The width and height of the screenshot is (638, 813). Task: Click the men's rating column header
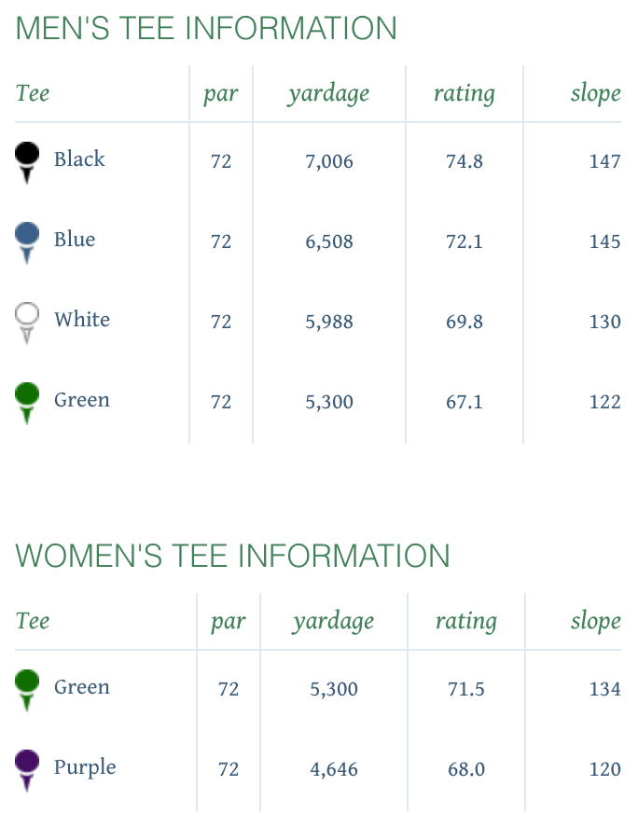[465, 94]
